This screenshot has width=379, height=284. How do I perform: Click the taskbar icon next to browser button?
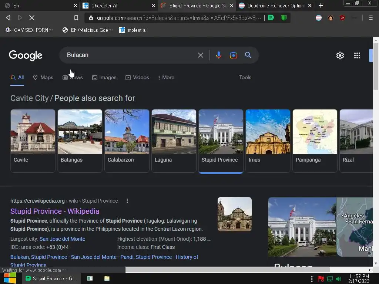tap(90, 278)
